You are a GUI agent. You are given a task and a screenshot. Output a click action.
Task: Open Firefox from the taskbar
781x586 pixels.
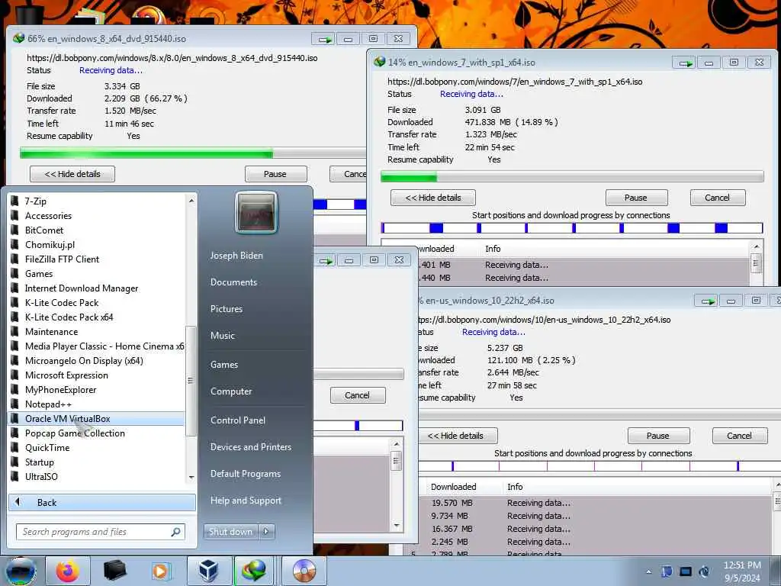(x=68, y=571)
